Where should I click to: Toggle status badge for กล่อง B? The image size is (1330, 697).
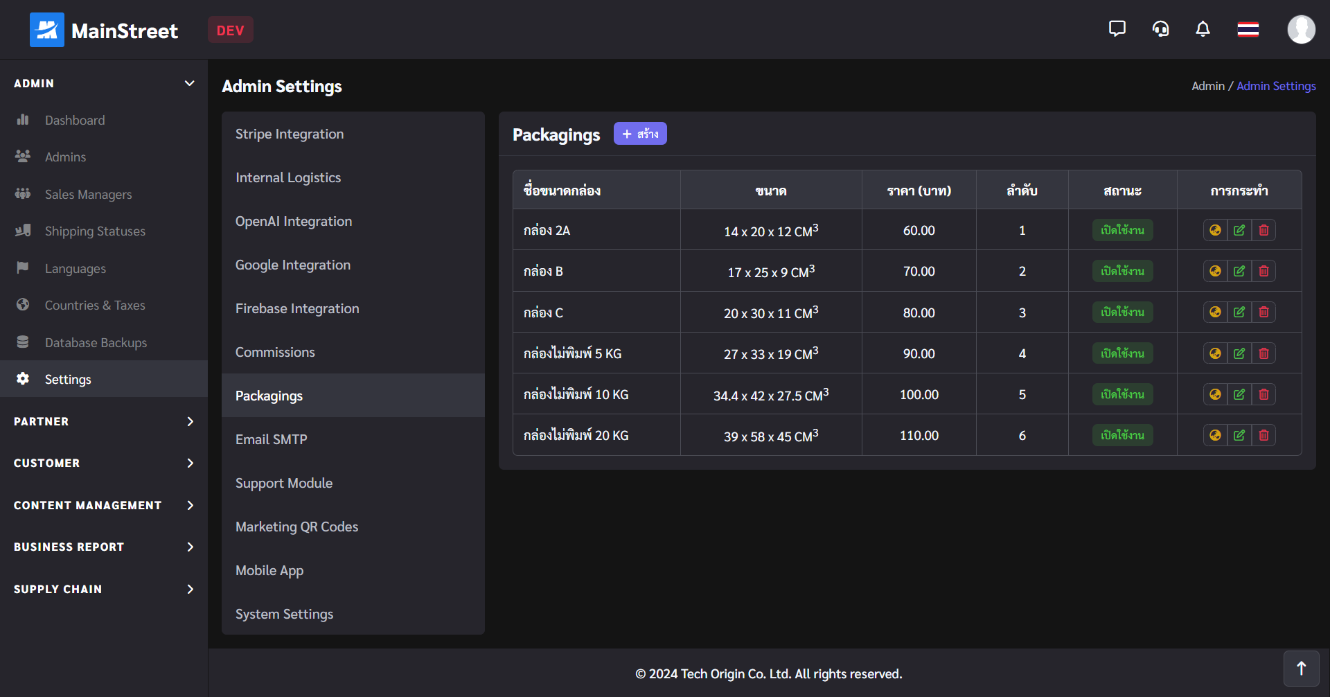pos(1122,271)
